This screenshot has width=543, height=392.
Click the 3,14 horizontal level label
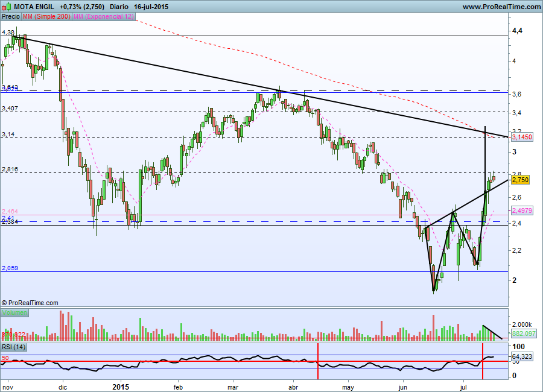(x=8, y=134)
